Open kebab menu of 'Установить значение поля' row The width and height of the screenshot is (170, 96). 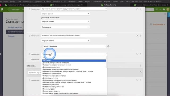[x=141, y=9]
